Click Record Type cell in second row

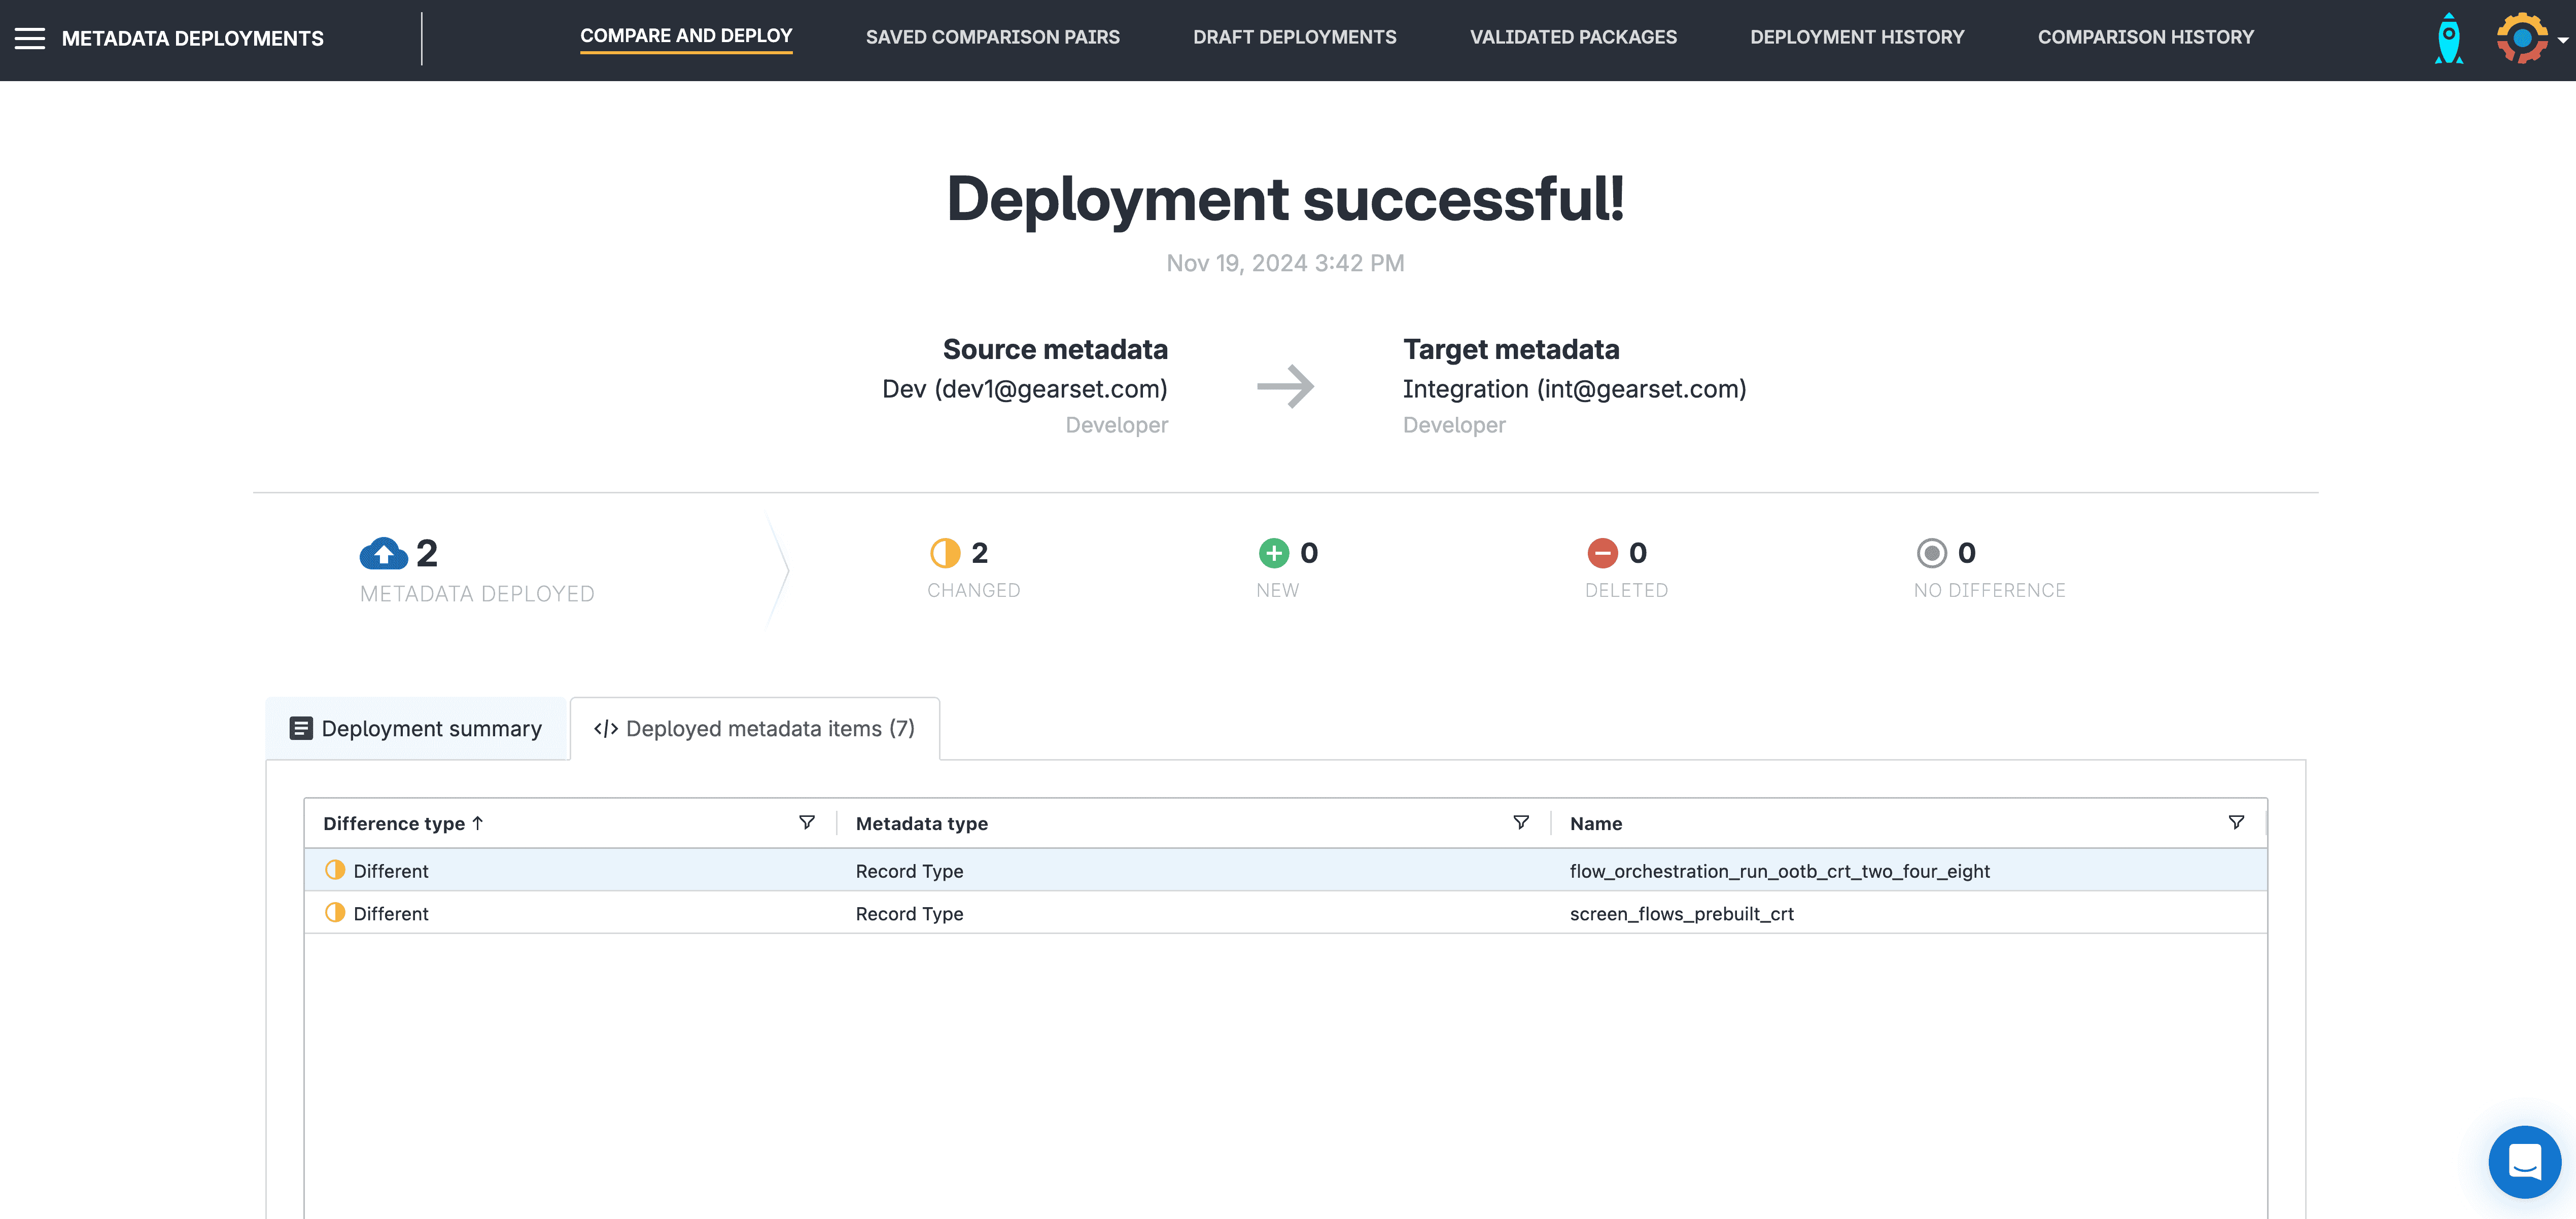[x=910, y=913]
